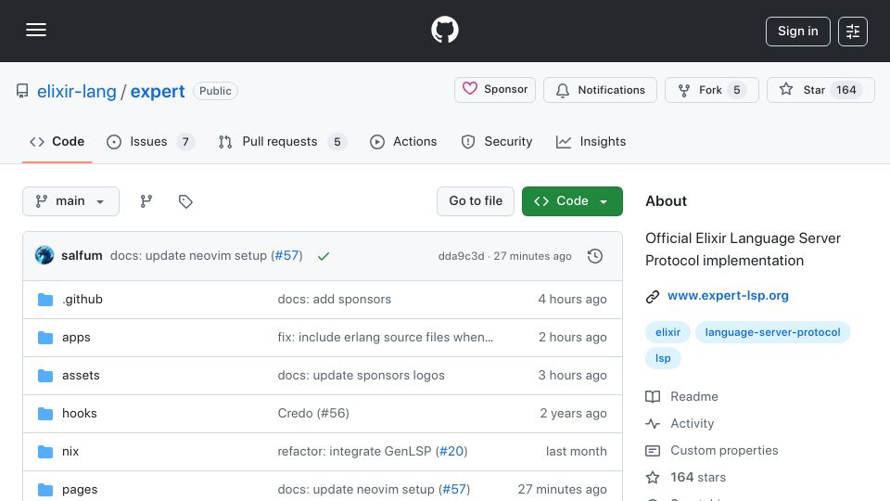The width and height of the screenshot is (890, 501).
Task: Click the heart icon on Sponsor
Action: tap(470, 89)
